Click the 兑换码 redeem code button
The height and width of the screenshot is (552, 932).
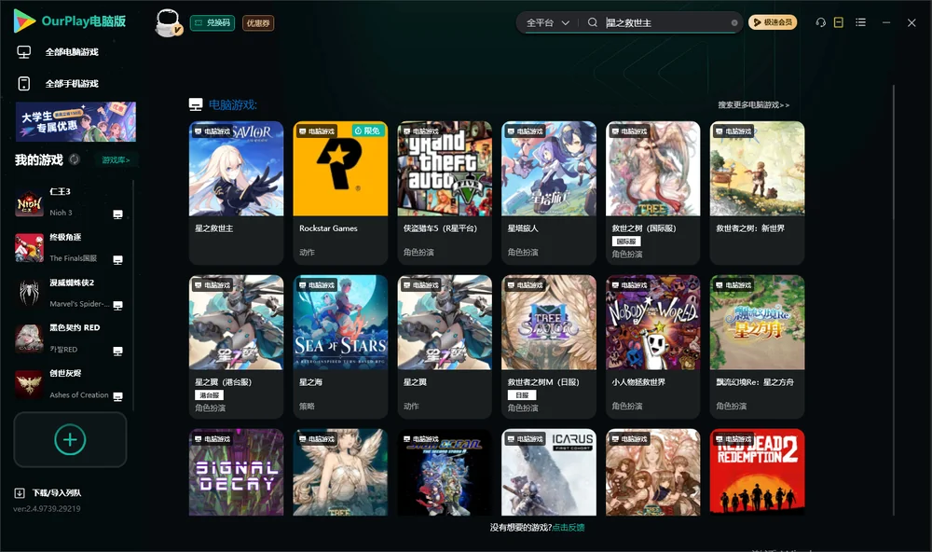pyautogui.click(x=212, y=22)
